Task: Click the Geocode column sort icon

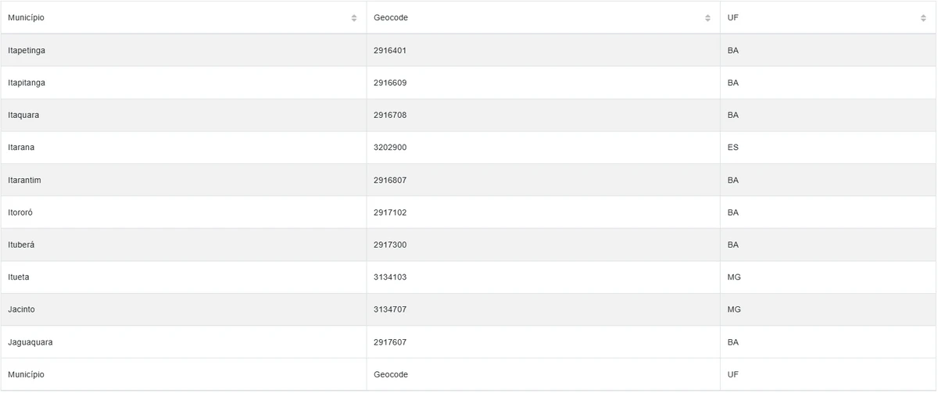Action: click(707, 18)
